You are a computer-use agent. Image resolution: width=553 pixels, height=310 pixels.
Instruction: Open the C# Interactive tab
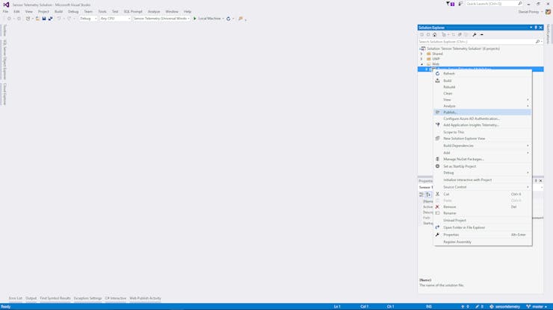pyautogui.click(x=115, y=298)
